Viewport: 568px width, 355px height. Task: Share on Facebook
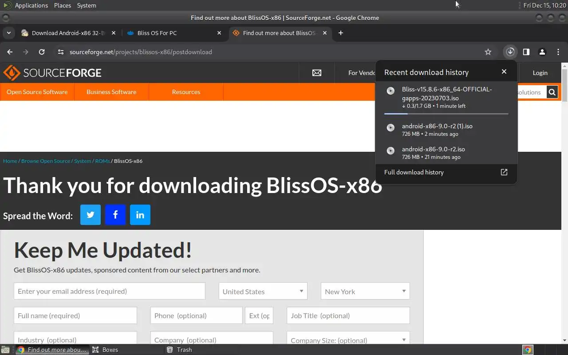click(115, 215)
